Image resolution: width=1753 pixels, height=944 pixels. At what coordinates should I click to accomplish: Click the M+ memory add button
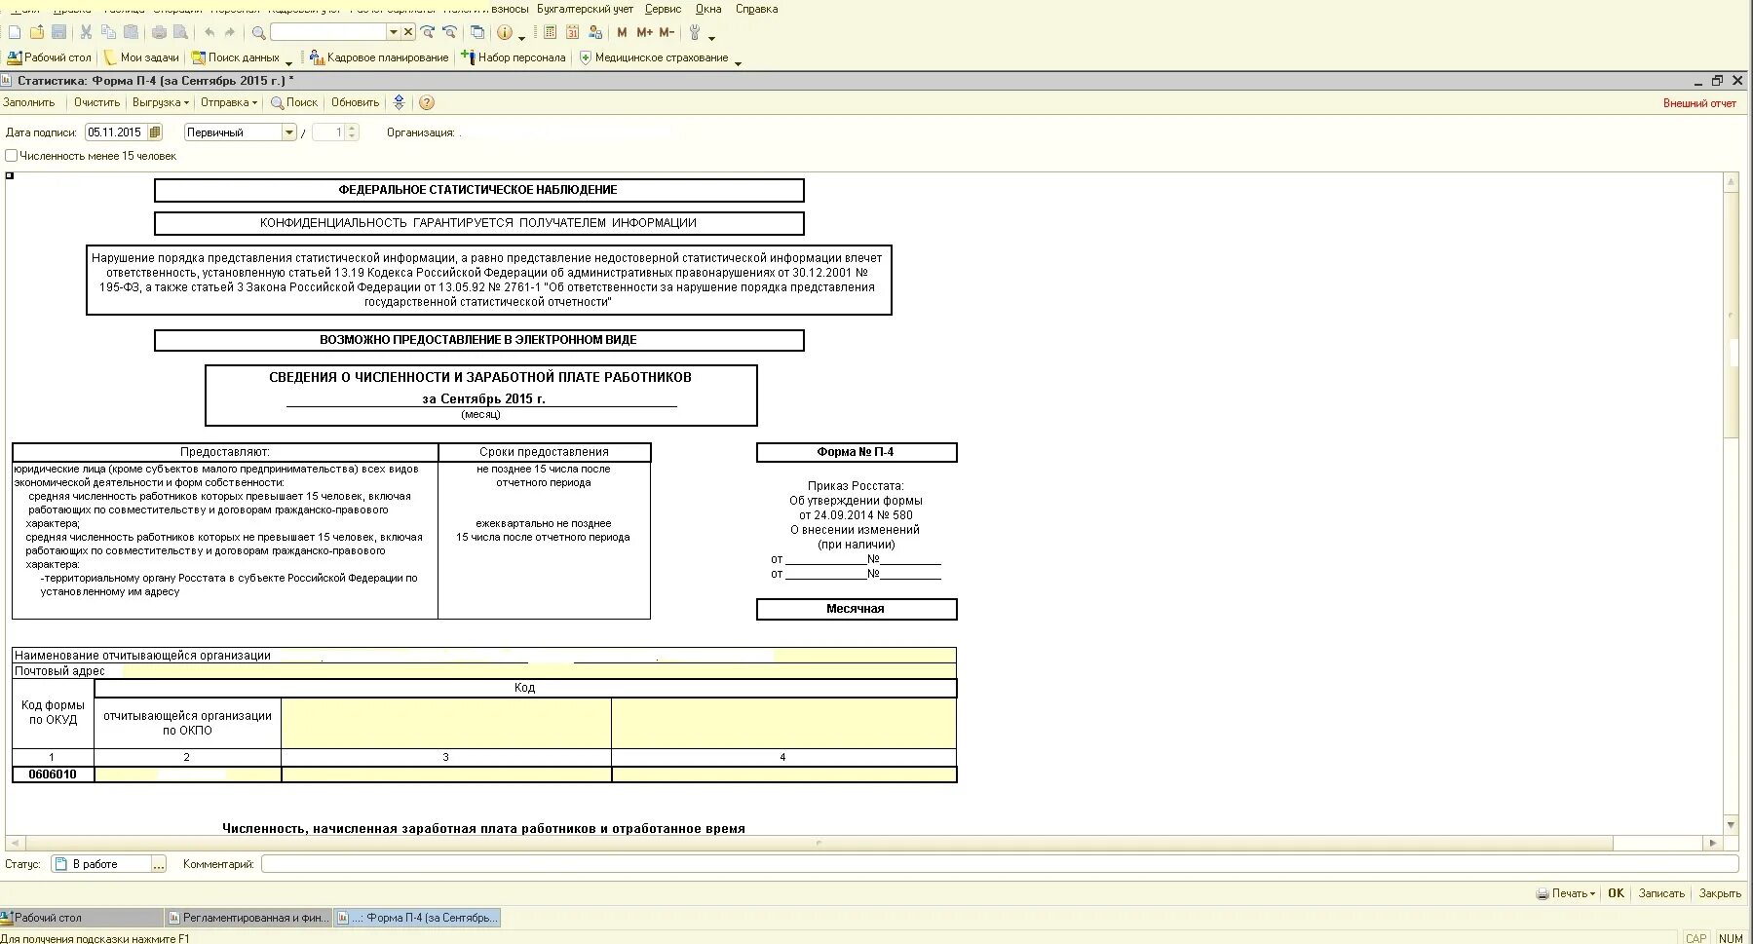[x=644, y=32]
